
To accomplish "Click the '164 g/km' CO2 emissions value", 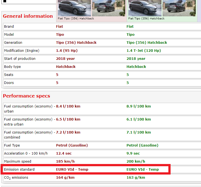I will tap(65, 178).
